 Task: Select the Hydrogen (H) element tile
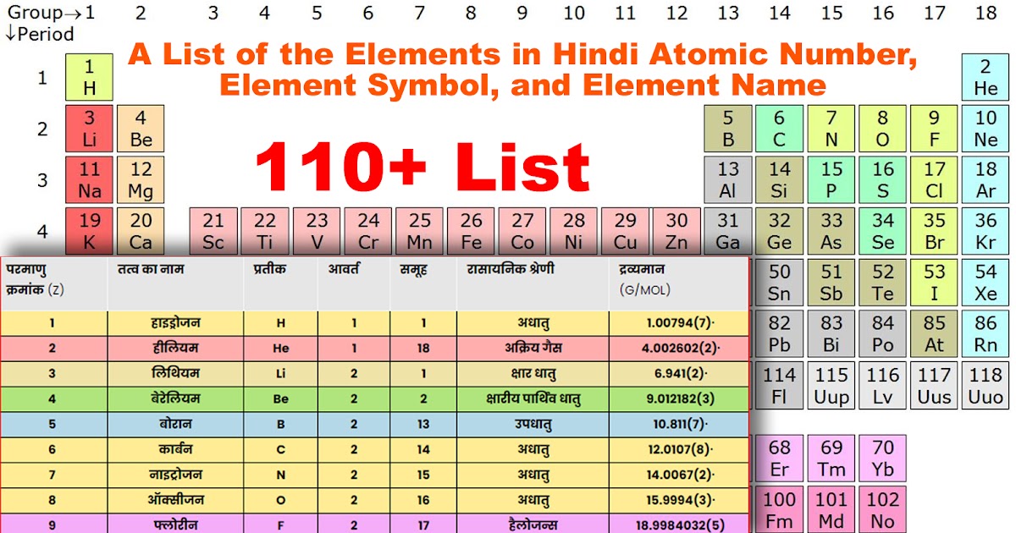(x=89, y=77)
